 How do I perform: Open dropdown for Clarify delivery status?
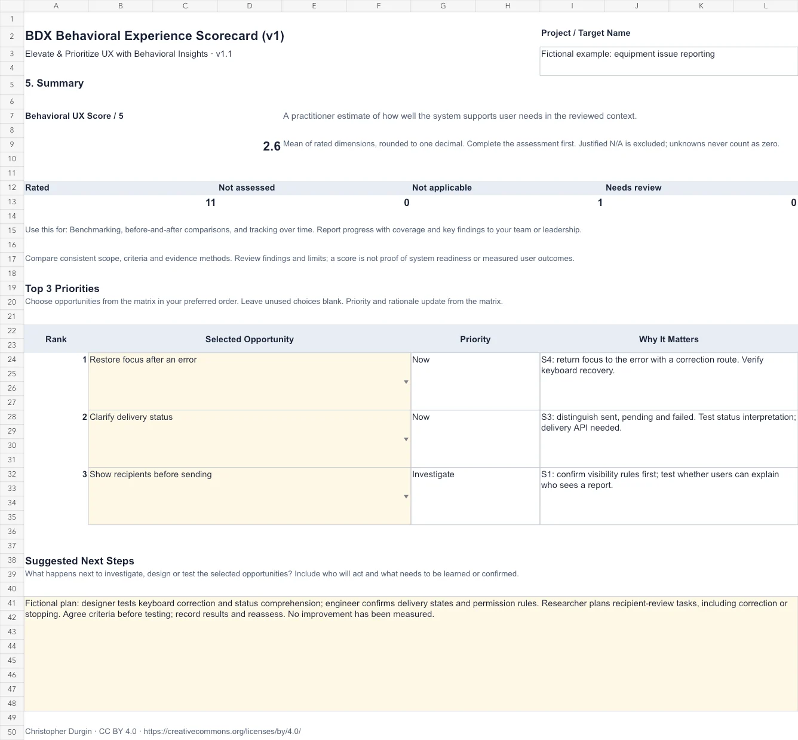406,439
